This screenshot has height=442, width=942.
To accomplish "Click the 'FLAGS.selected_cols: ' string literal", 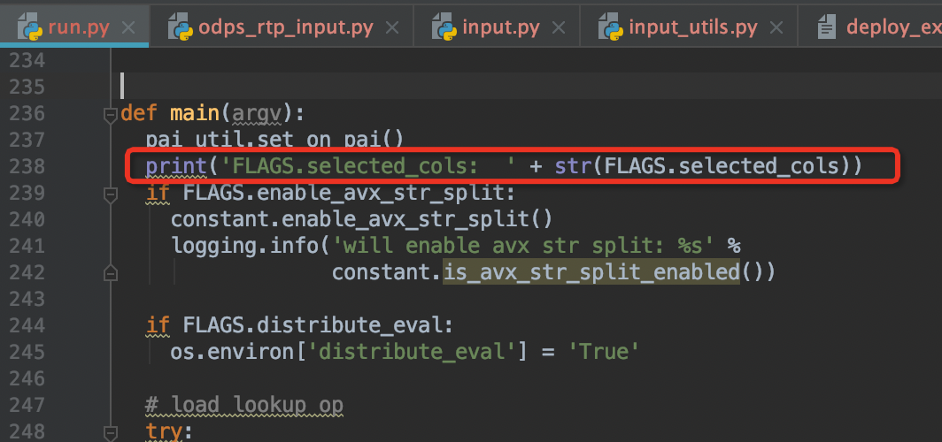I will pyautogui.click(x=367, y=167).
